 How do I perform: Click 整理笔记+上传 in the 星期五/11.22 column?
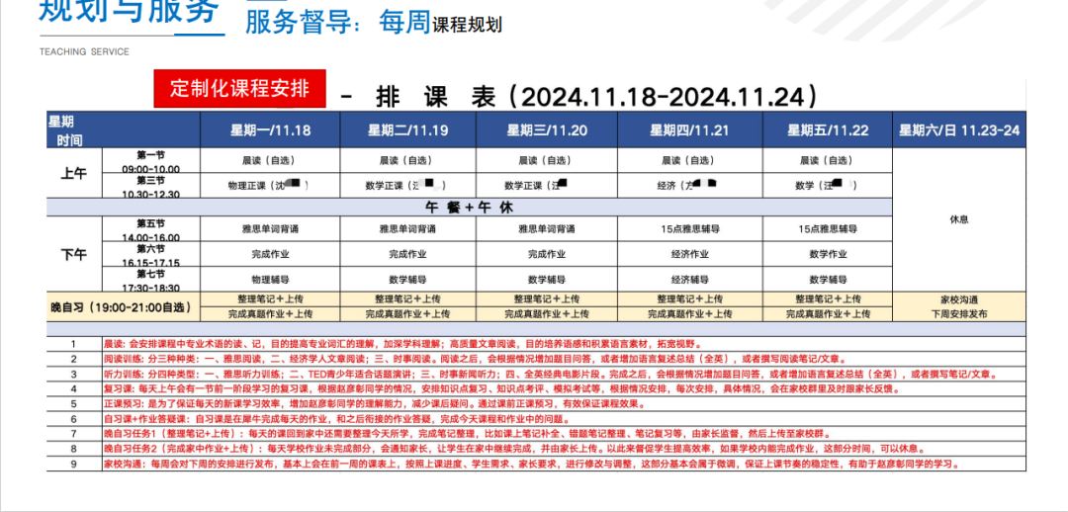(x=827, y=299)
